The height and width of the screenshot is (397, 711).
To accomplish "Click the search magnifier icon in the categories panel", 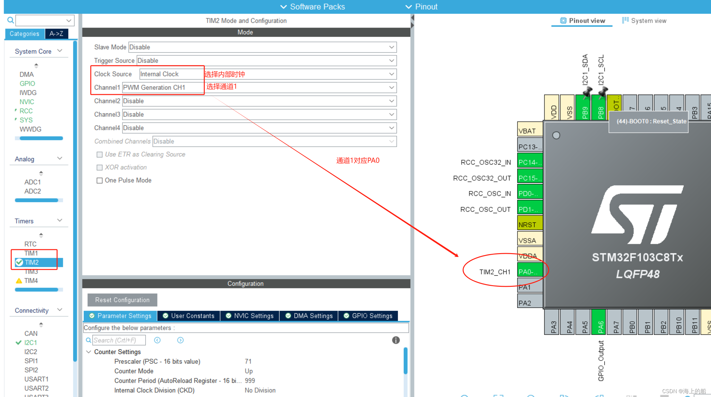I will pyautogui.click(x=10, y=21).
